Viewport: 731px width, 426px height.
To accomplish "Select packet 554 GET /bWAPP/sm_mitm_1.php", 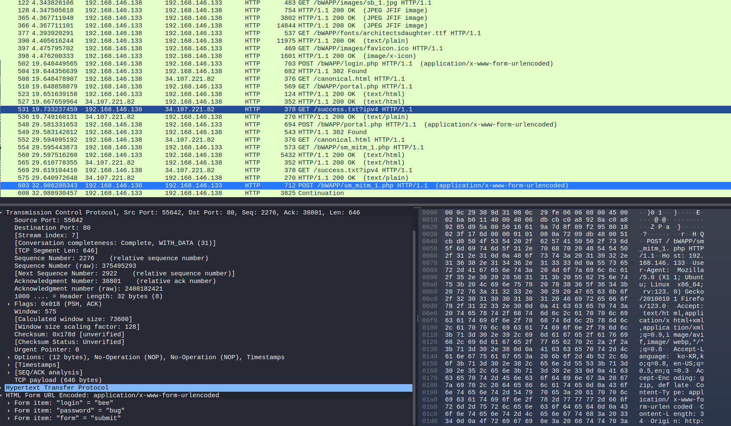I will (x=365, y=147).
